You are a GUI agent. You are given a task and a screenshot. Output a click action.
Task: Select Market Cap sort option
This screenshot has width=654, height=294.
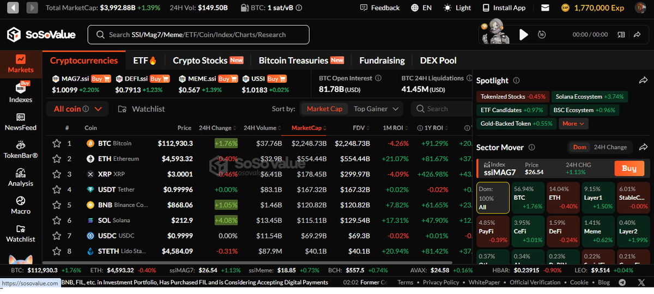(x=324, y=109)
